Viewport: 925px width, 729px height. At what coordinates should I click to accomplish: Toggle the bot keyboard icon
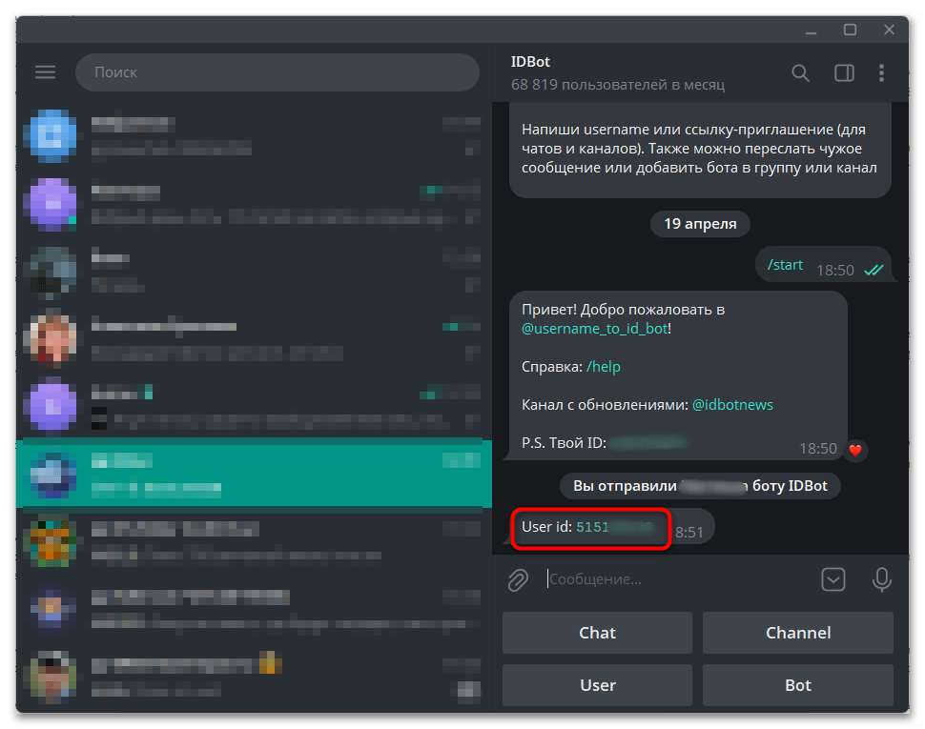(x=832, y=579)
